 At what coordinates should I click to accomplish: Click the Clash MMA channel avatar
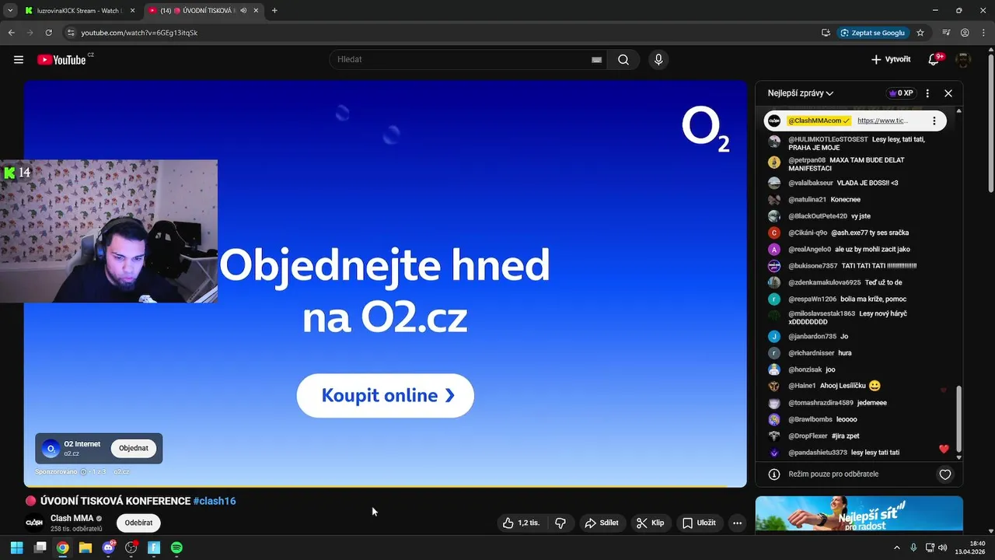(34, 523)
